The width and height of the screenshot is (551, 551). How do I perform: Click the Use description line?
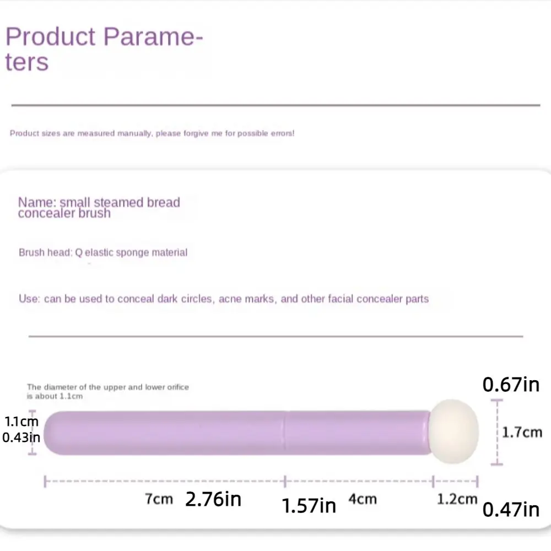224,299
